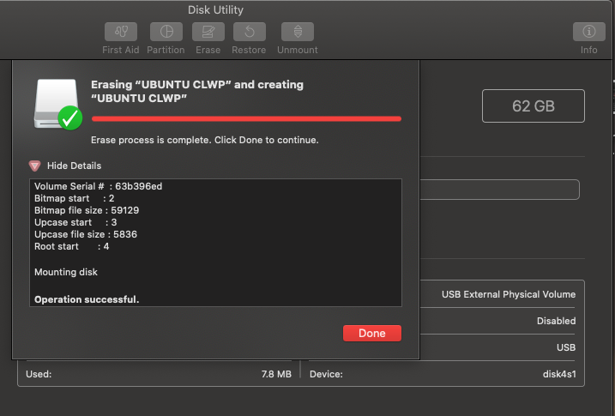The width and height of the screenshot is (615, 416).
Task: Click the Upcase start line
Action: pyautogui.click(x=75, y=222)
